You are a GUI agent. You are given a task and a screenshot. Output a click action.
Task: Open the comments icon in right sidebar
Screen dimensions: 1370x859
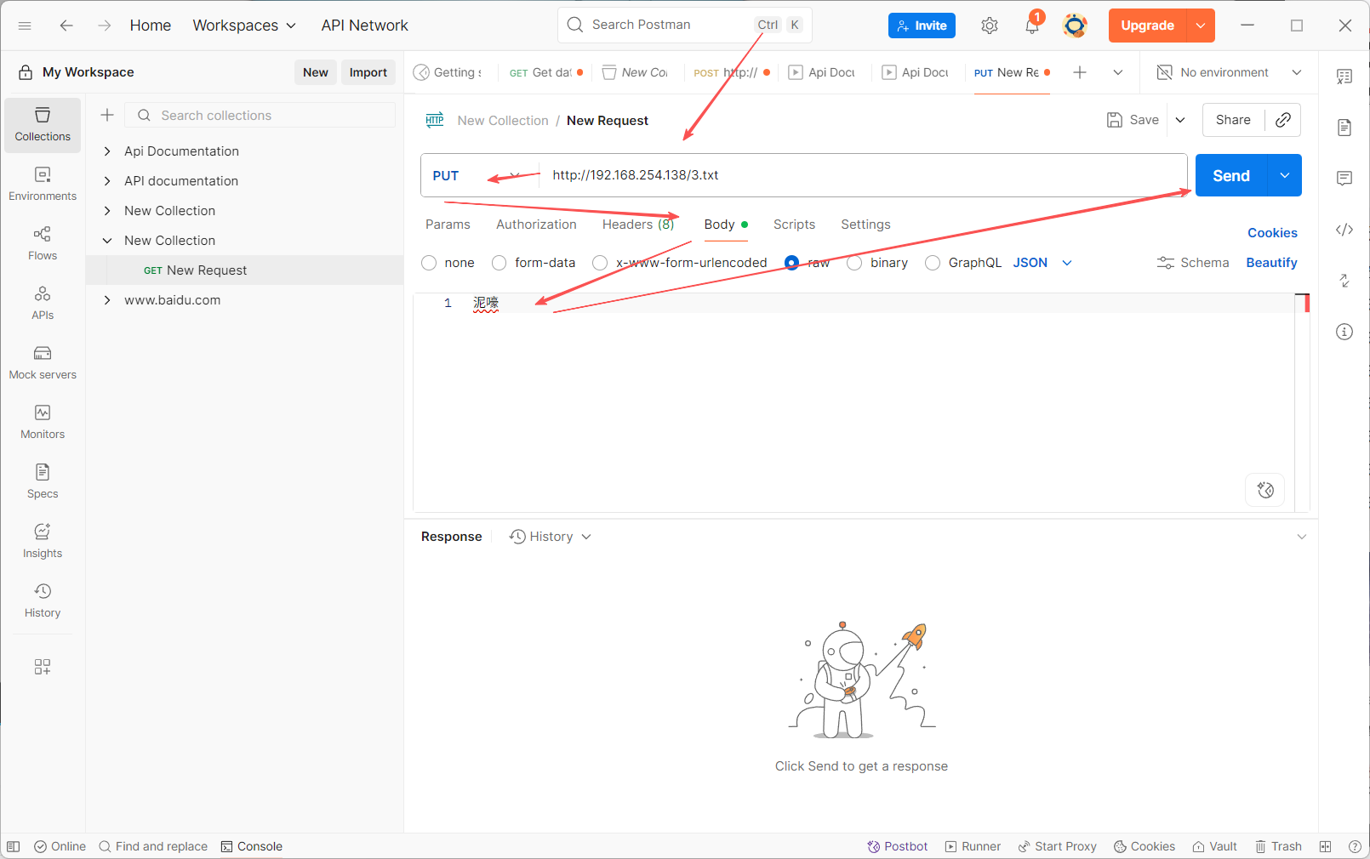point(1344,179)
